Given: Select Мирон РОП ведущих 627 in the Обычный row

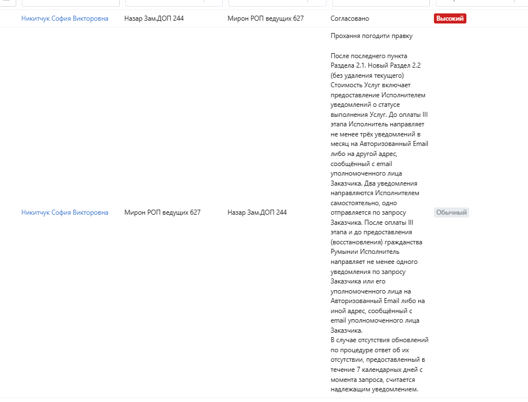Looking at the screenshot, I should tap(162, 212).
